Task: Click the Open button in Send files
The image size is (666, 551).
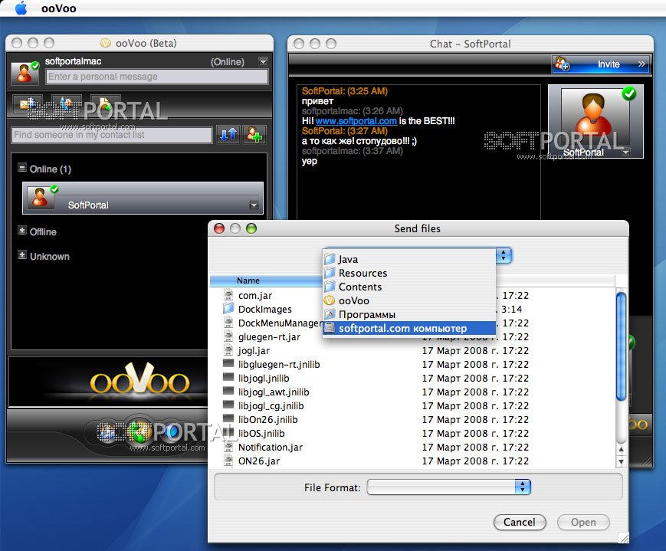Action: 583,522
